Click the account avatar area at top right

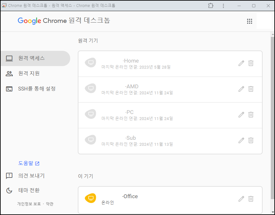point(264,21)
